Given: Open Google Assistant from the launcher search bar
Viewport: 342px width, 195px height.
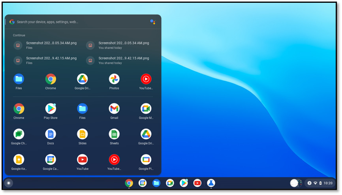Looking at the screenshot, I should coord(153,22).
